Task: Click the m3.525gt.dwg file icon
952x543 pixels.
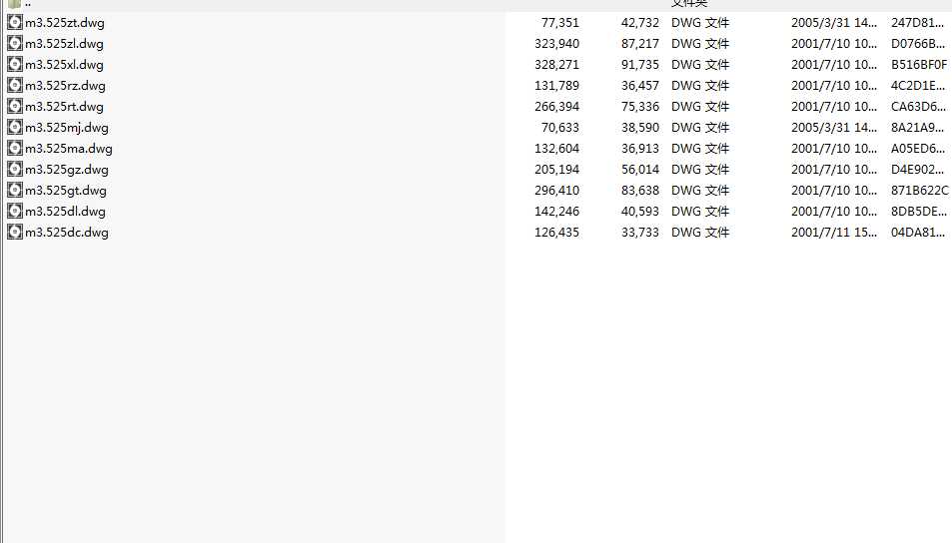Action: (15, 190)
